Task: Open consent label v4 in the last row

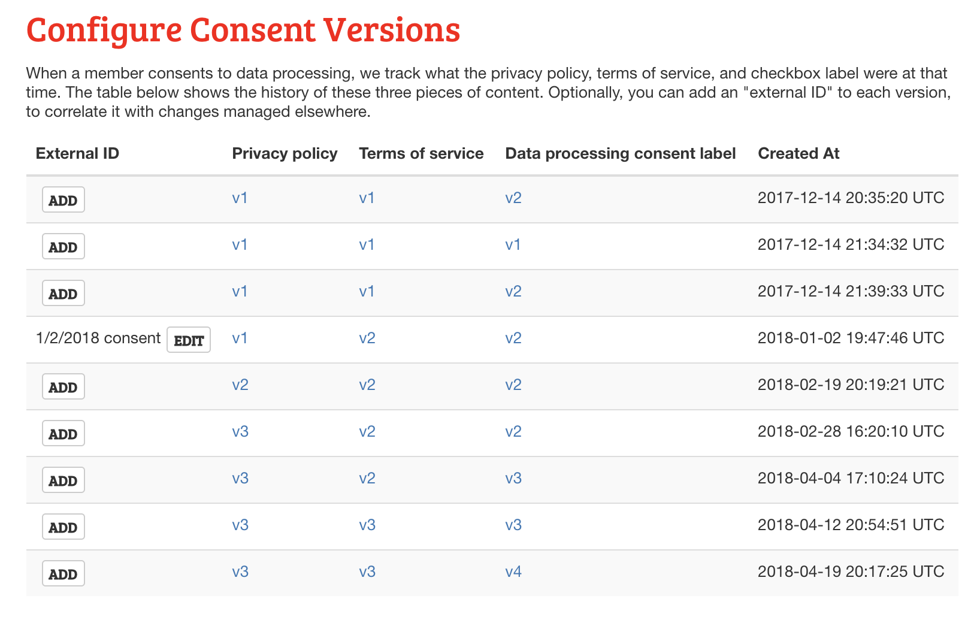Action: tap(513, 571)
